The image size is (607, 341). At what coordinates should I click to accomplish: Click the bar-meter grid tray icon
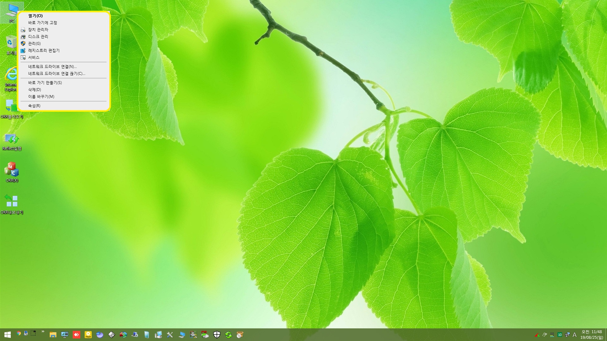pyautogui.click(x=552, y=335)
